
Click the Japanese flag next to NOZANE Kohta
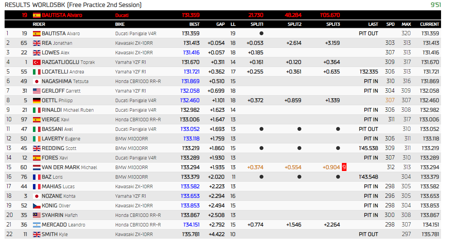tap(36, 196)
